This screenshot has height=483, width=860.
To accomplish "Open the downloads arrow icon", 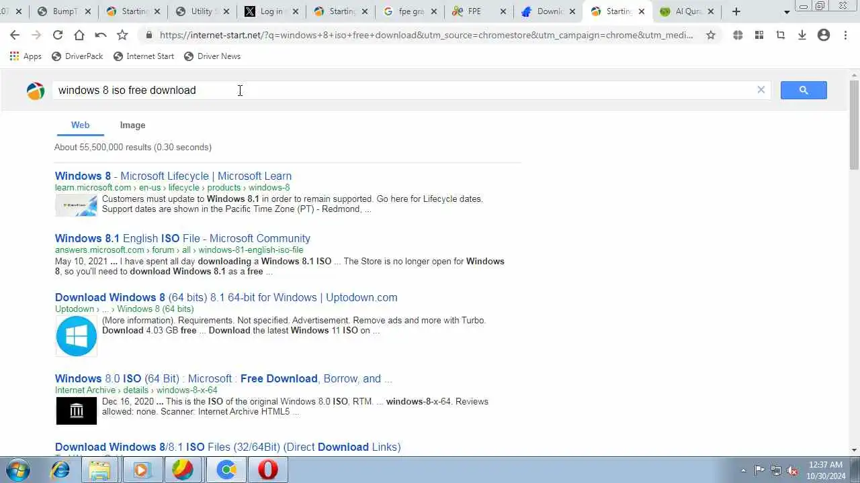I will click(x=802, y=36).
